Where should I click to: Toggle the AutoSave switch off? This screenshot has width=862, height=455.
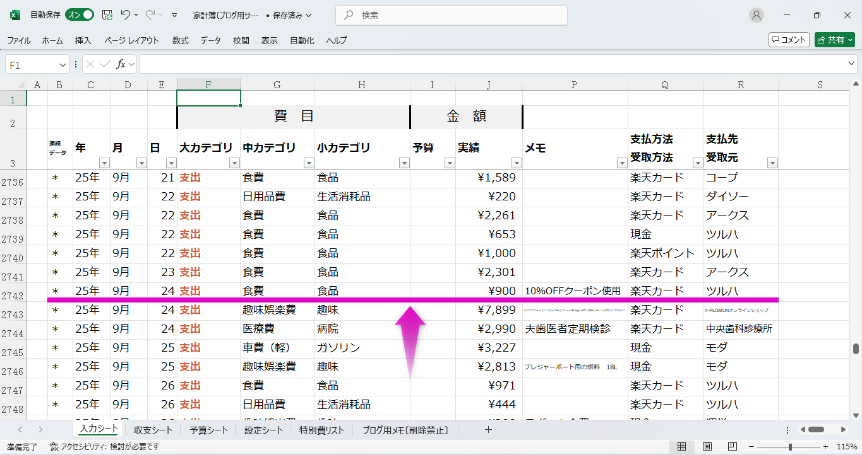click(x=80, y=15)
